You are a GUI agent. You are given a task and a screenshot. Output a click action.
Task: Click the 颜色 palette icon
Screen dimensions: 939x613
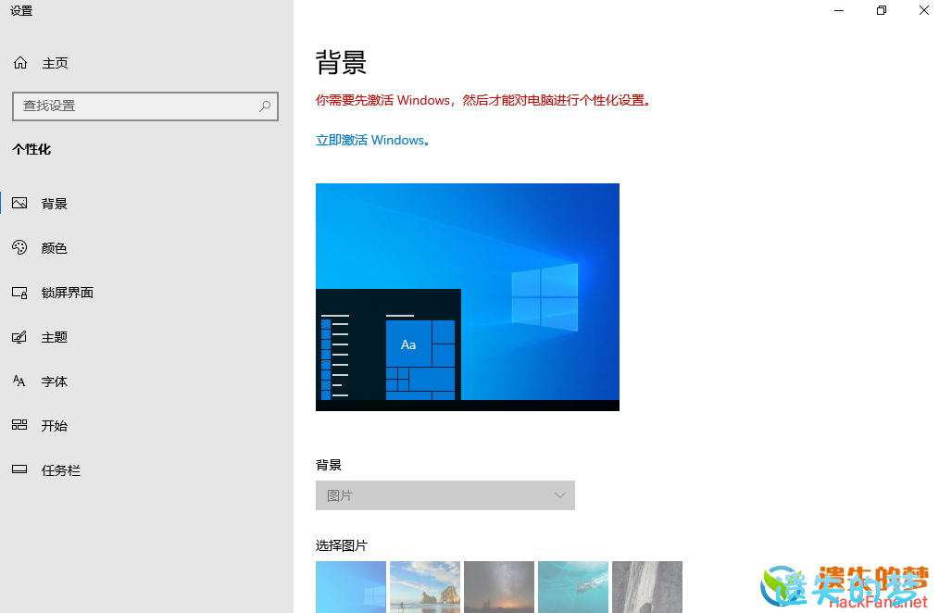pos(19,247)
